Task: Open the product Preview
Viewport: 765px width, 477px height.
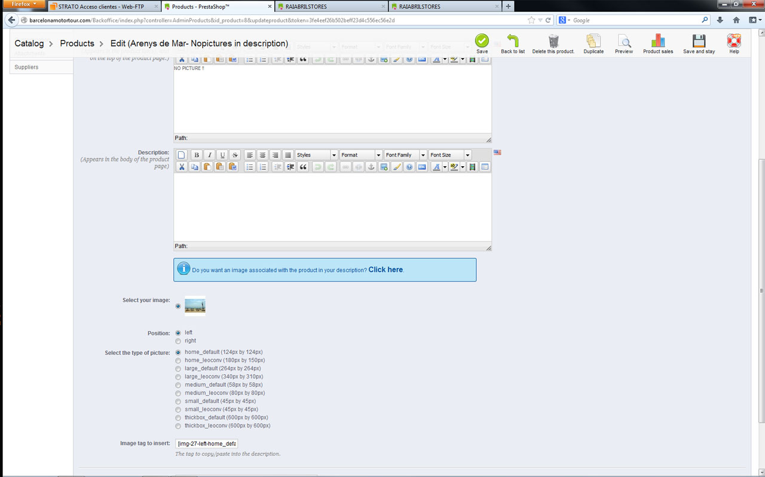Action: click(x=624, y=41)
